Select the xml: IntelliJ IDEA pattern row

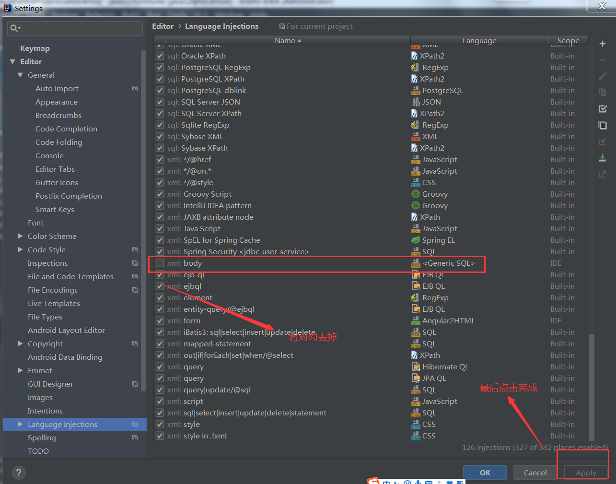(x=372, y=205)
